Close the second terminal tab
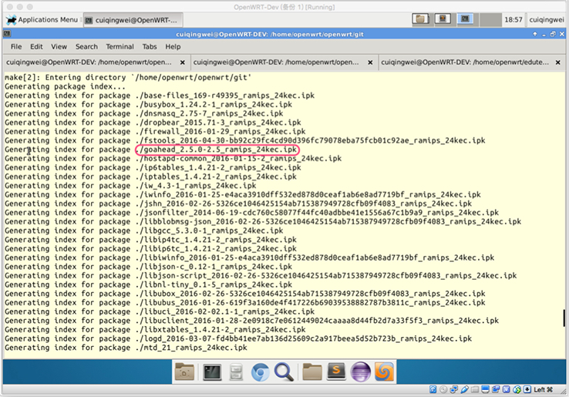The width and height of the screenshot is (569, 397). pos(369,62)
